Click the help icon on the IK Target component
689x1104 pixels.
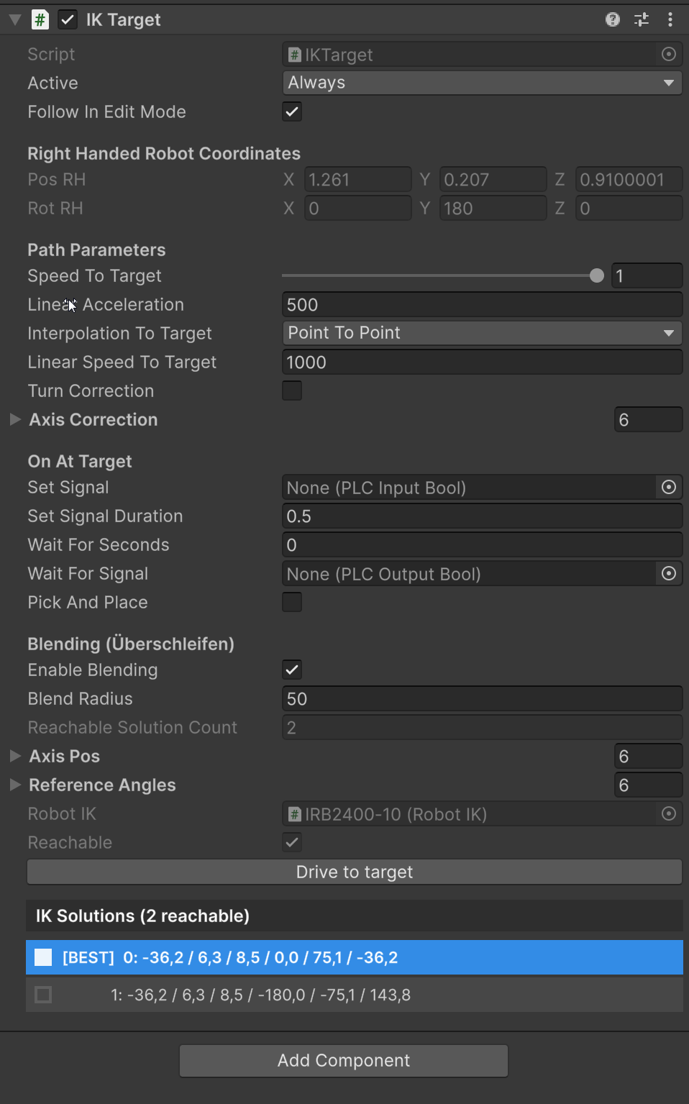tap(612, 19)
